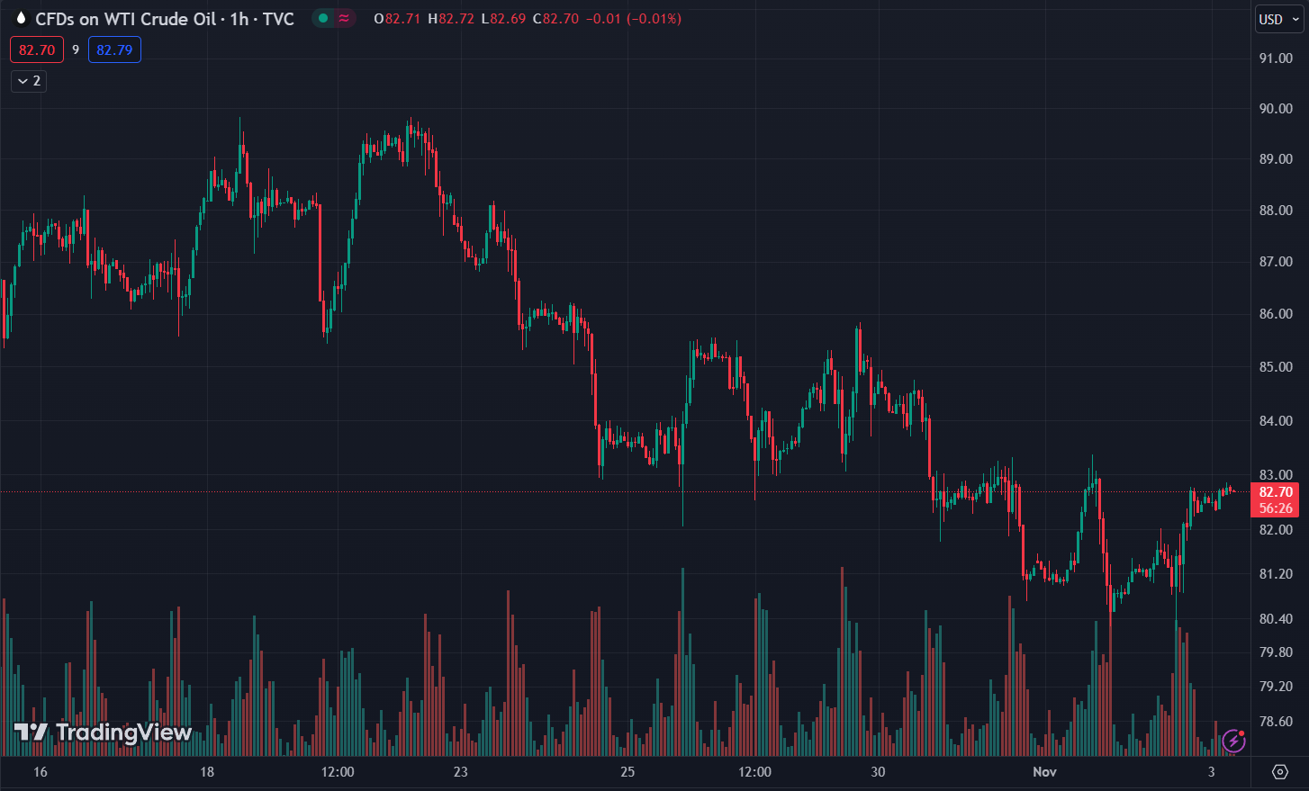Screen dimensions: 1309x791
Task: Click the WTI crude oil drop icon
Action: (x=21, y=18)
